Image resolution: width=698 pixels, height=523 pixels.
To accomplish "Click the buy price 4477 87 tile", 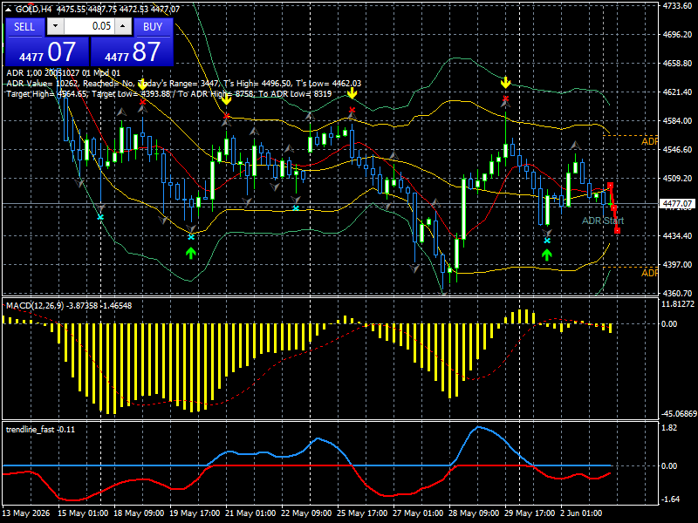I will (x=133, y=51).
